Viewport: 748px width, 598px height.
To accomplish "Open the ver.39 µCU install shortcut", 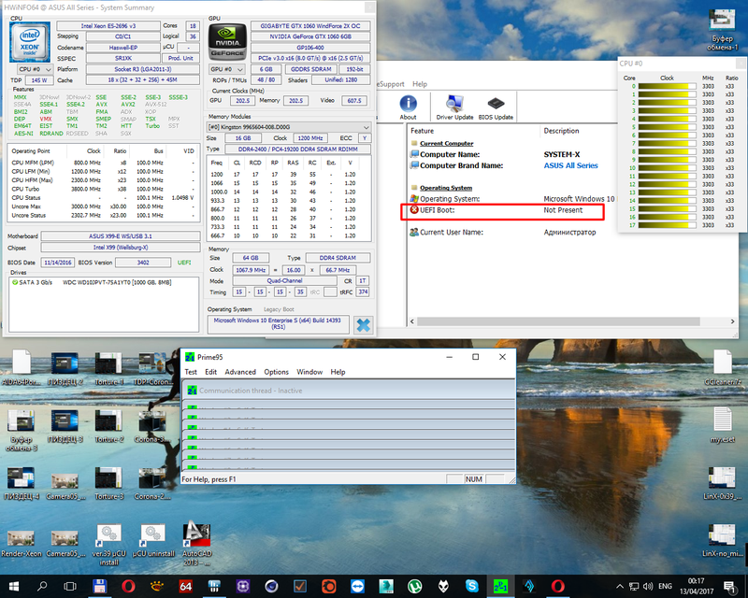I will click(108, 545).
